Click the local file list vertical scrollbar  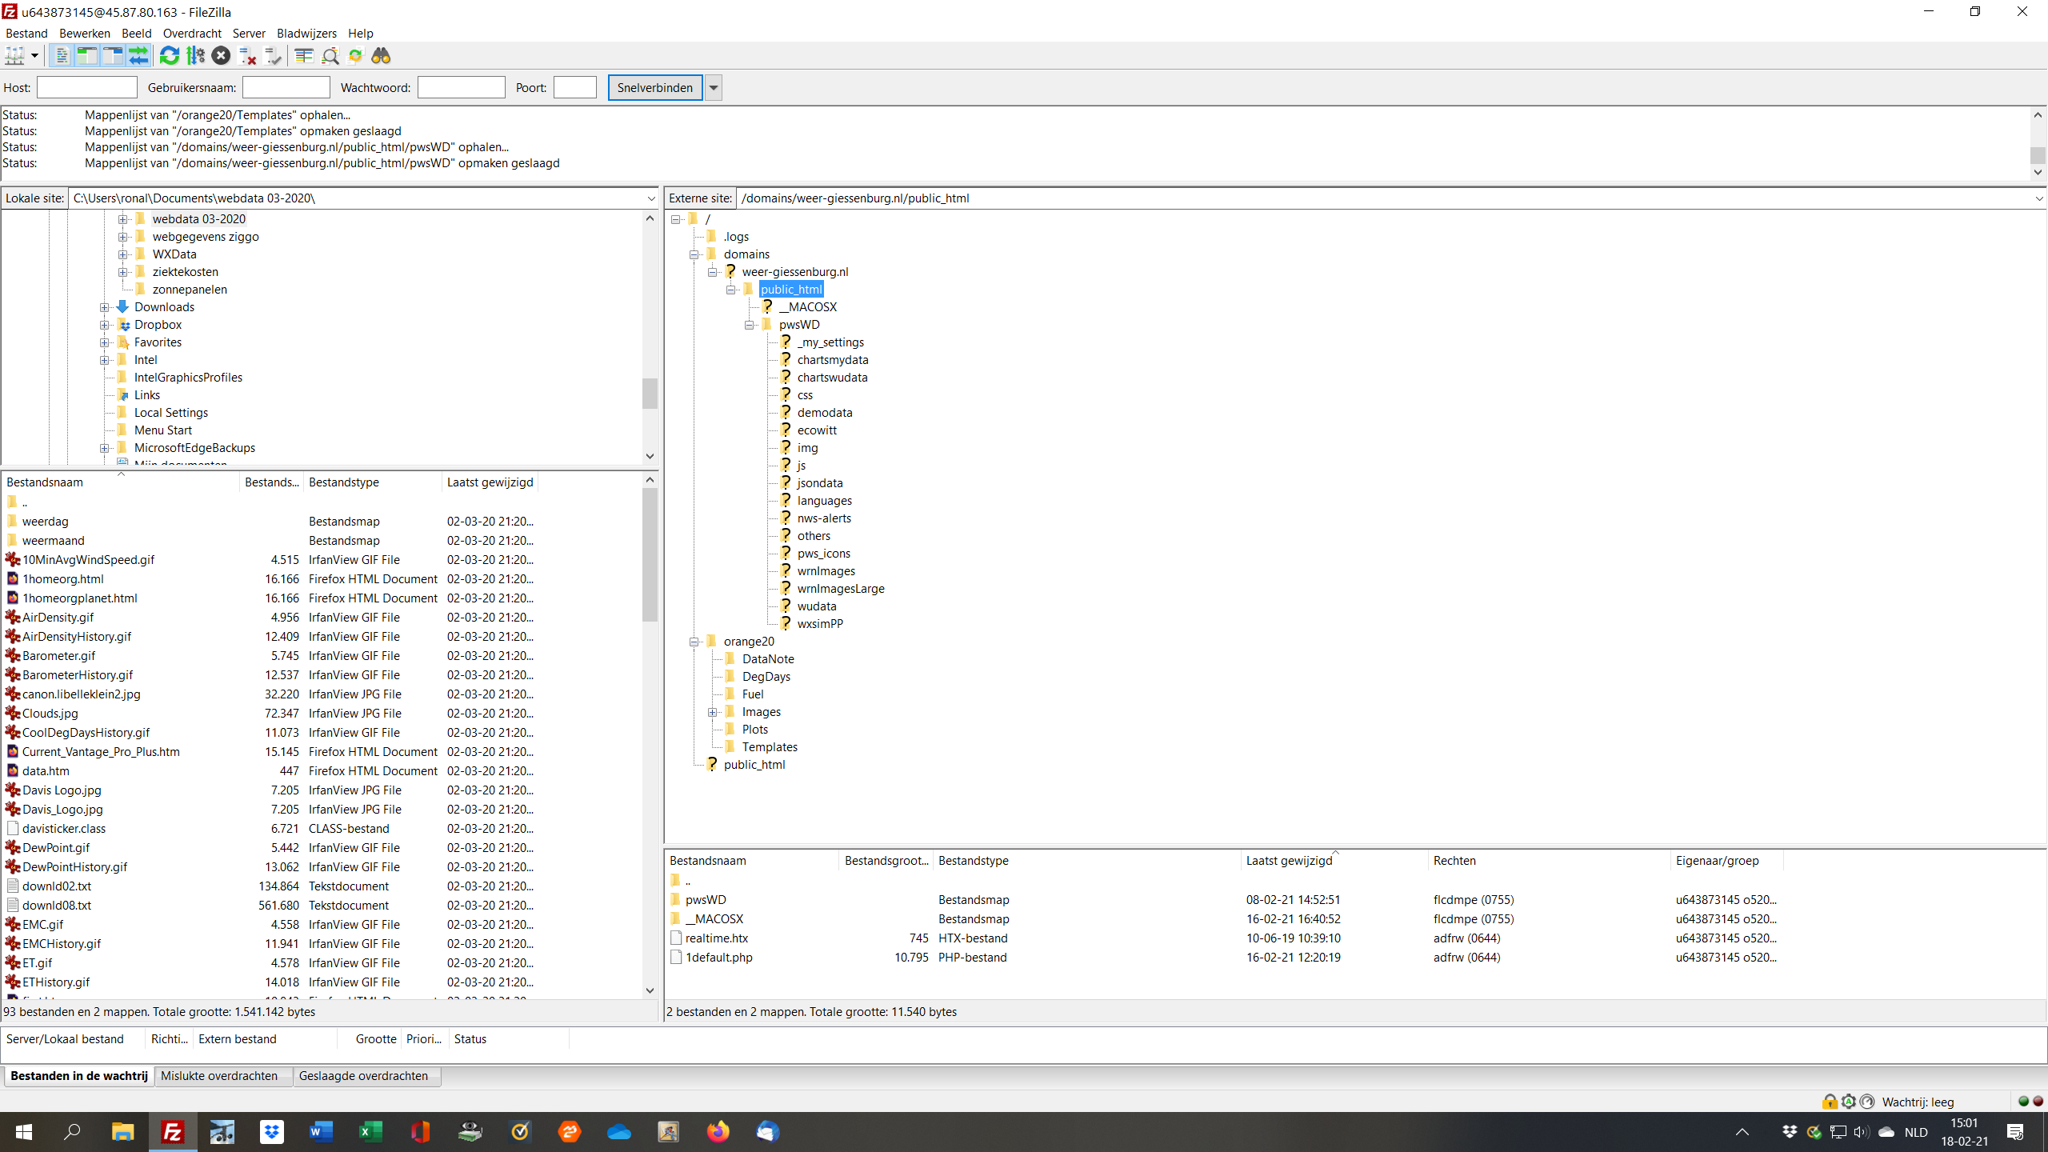650,554
